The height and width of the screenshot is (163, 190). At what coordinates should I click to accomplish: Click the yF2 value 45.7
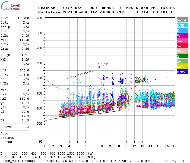click(25, 103)
